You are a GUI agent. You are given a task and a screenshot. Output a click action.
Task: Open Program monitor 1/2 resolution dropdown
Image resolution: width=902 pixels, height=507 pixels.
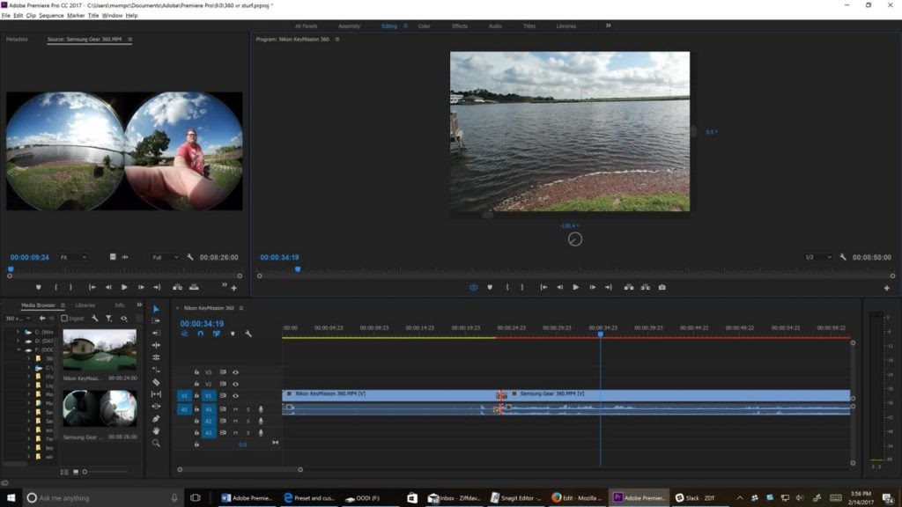(x=818, y=257)
